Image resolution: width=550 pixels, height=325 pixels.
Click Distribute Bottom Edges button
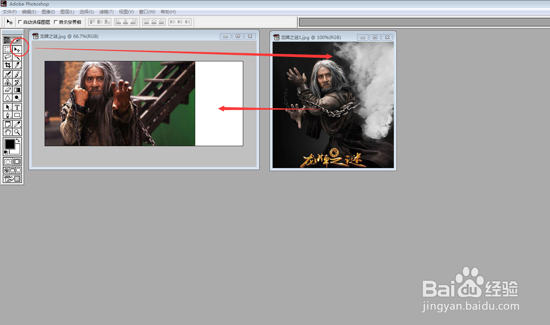point(161,22)
